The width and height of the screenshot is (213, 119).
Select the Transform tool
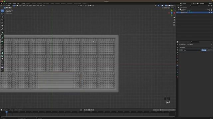2,26
